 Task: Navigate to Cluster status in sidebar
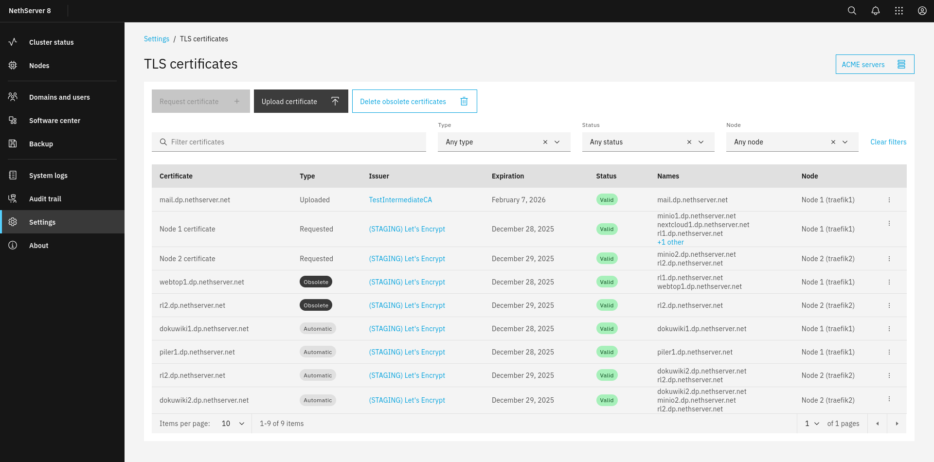coord(51,42)
